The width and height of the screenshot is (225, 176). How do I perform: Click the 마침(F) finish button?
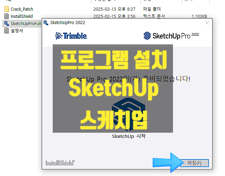194,163
